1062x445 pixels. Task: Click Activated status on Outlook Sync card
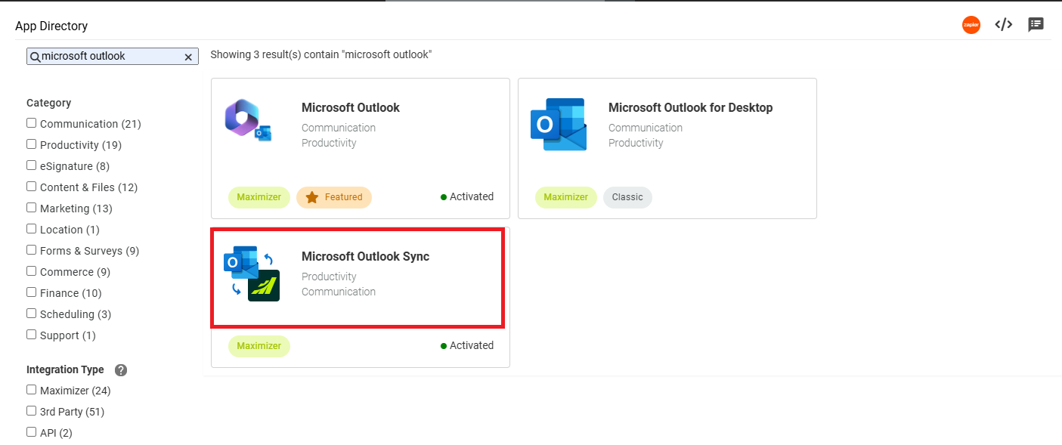(x=467, y=345)
